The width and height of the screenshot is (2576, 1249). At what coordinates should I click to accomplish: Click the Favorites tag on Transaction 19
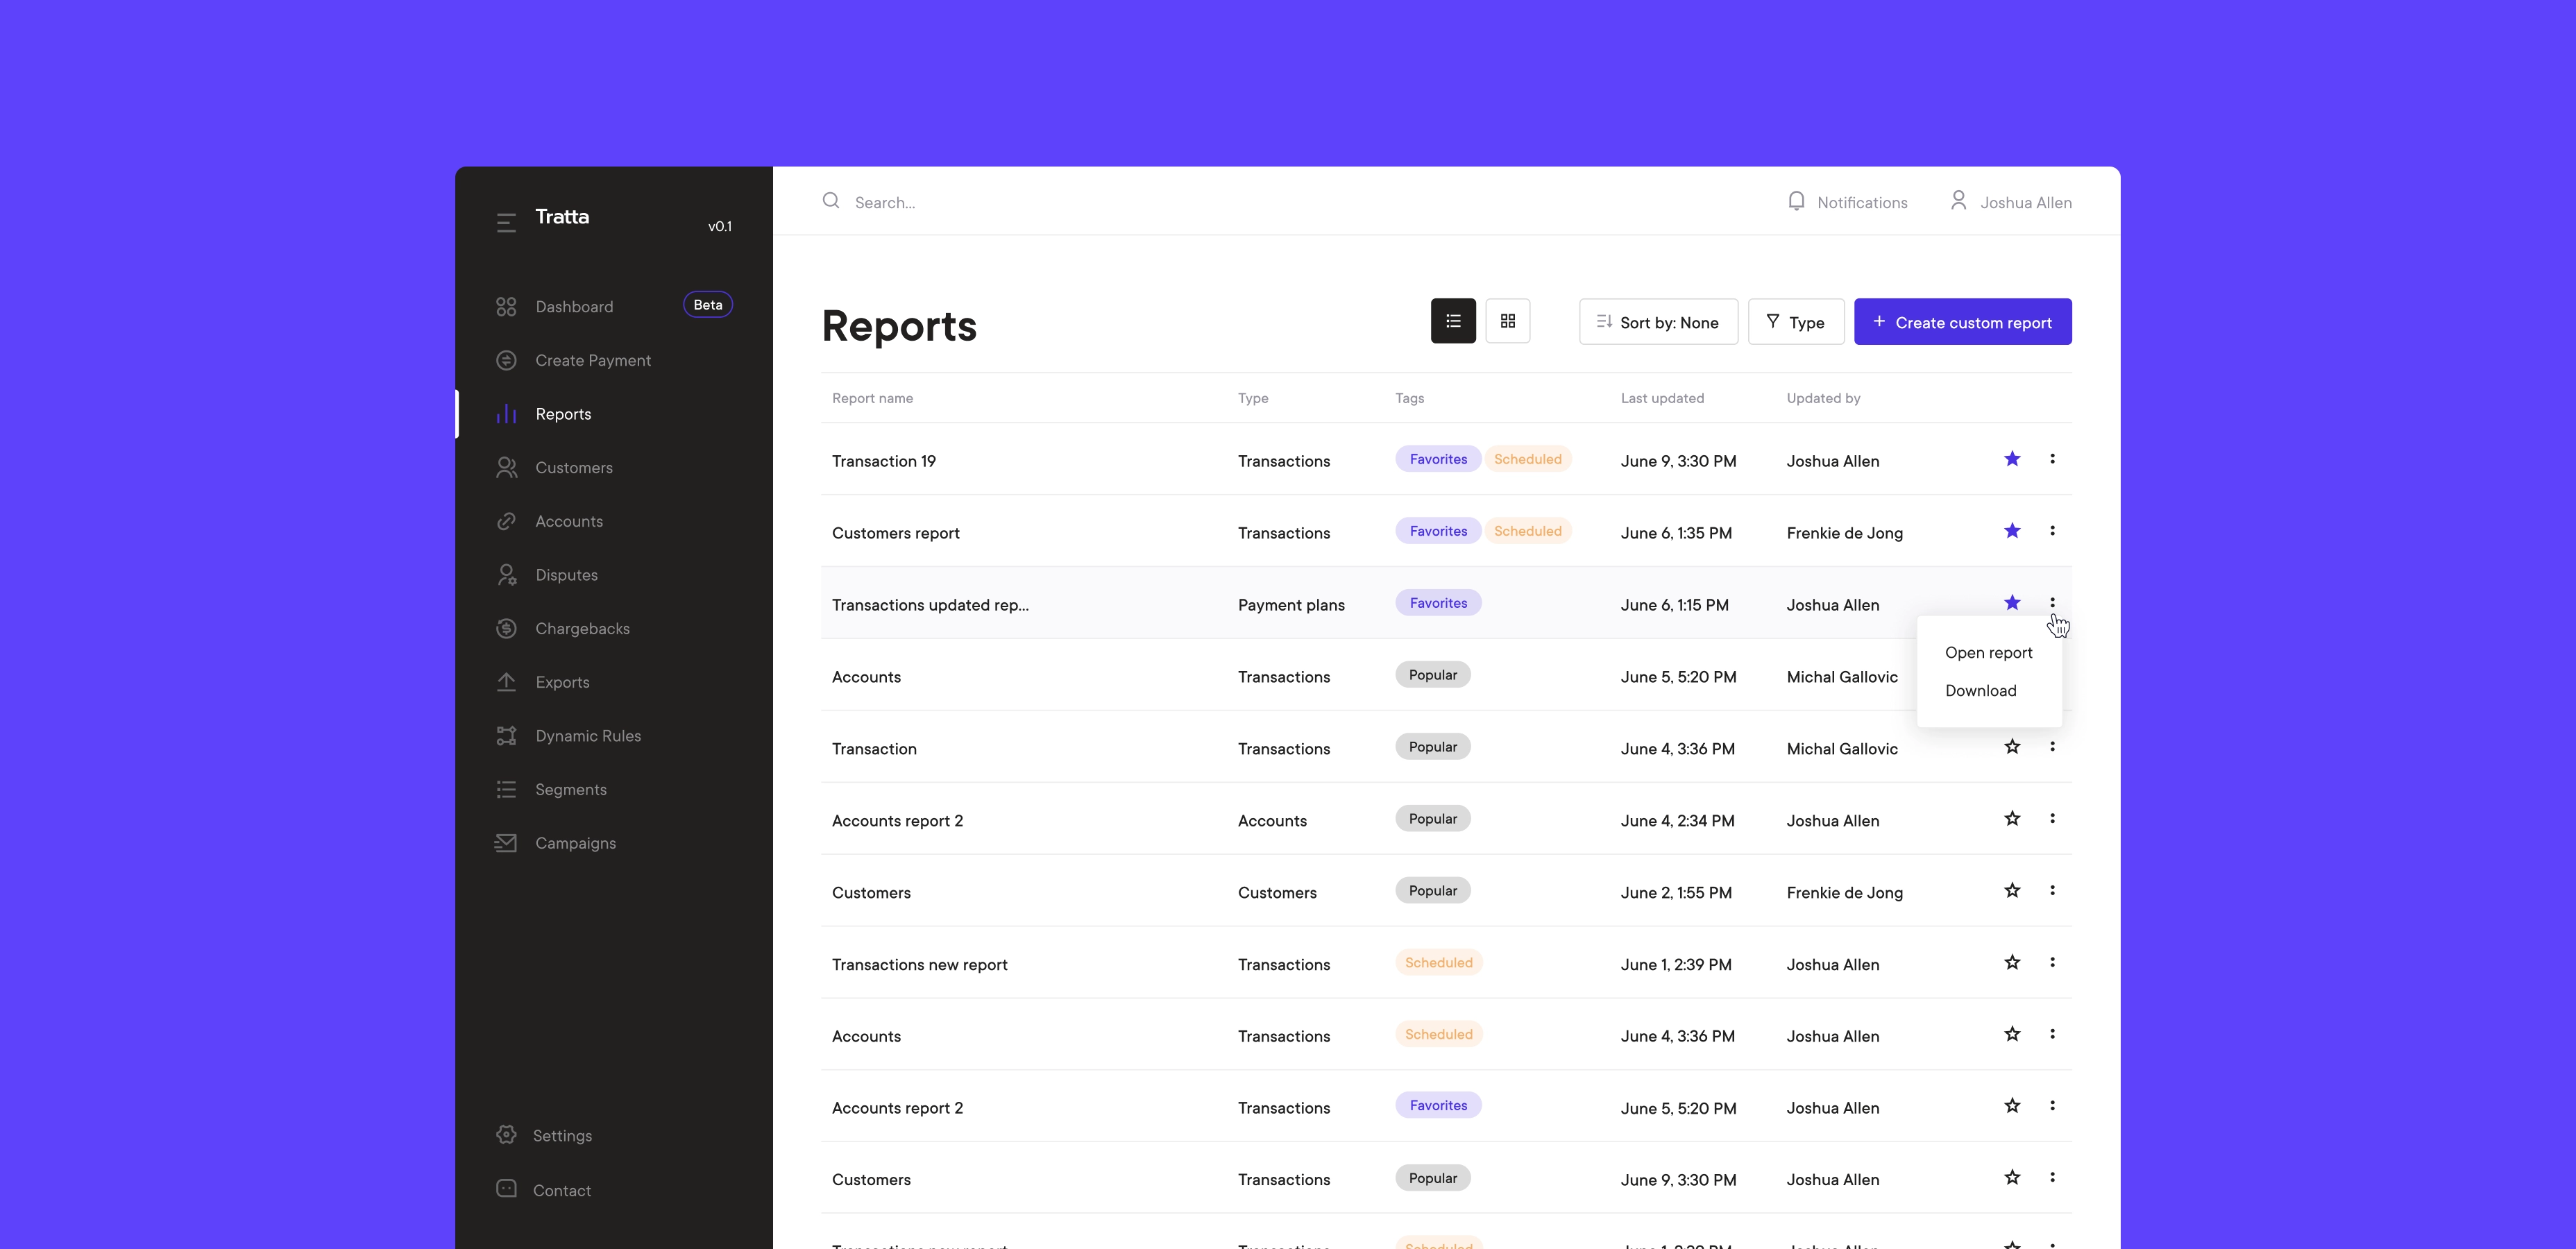point(1438,459)
